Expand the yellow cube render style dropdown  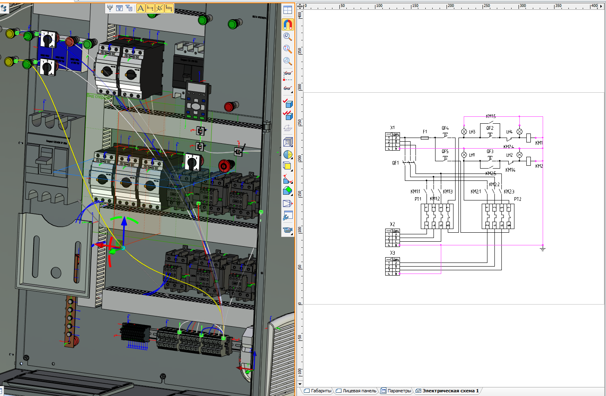click(288, 166)
